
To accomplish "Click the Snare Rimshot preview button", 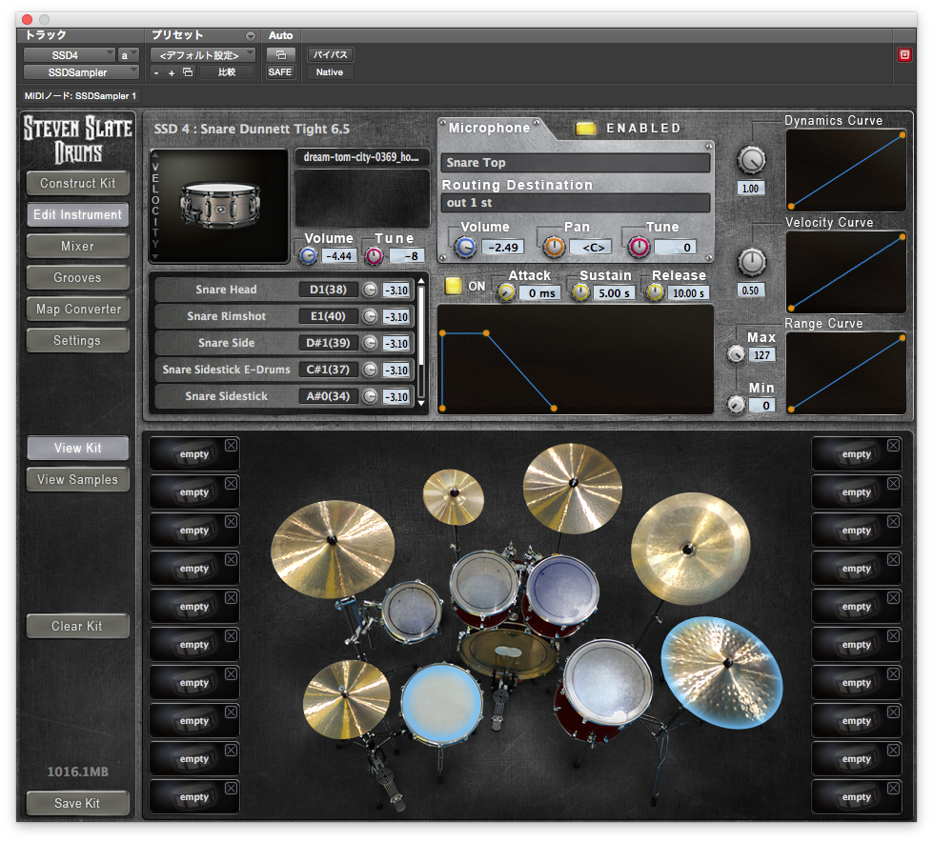I will click(370, 316).
